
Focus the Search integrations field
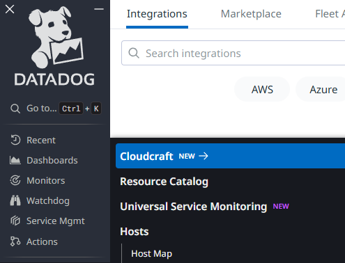point(233,53)
